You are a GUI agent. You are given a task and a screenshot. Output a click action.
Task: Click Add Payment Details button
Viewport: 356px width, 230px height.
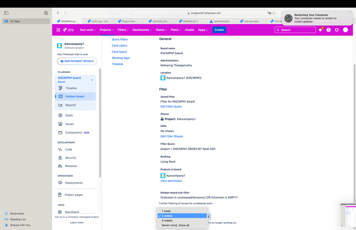click(77, 61)
